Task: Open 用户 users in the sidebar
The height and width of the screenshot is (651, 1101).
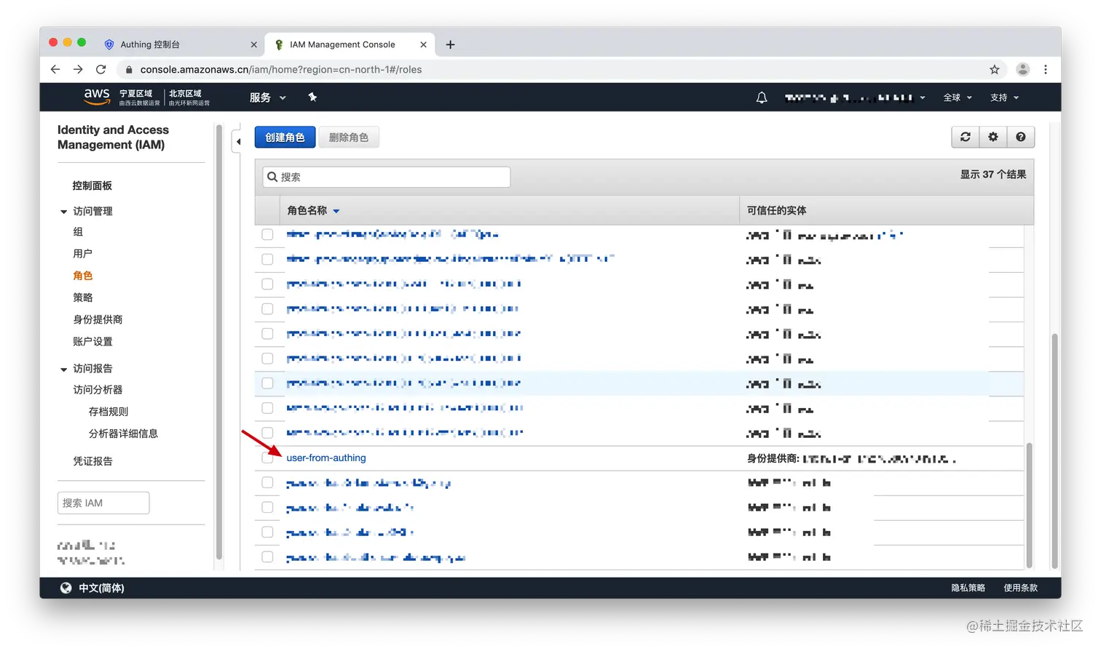Action: (x=82, y=254)
